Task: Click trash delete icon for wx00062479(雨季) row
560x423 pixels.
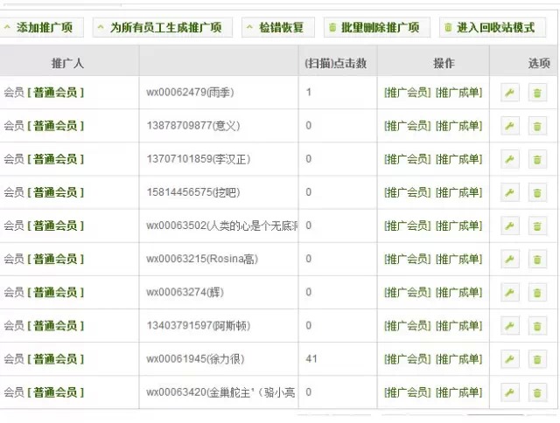Action: (x=537, y=93)
